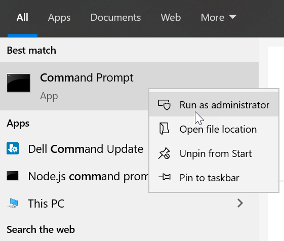
Task: Click the shield icon beside Run as administrator
Action: [165, 105]
